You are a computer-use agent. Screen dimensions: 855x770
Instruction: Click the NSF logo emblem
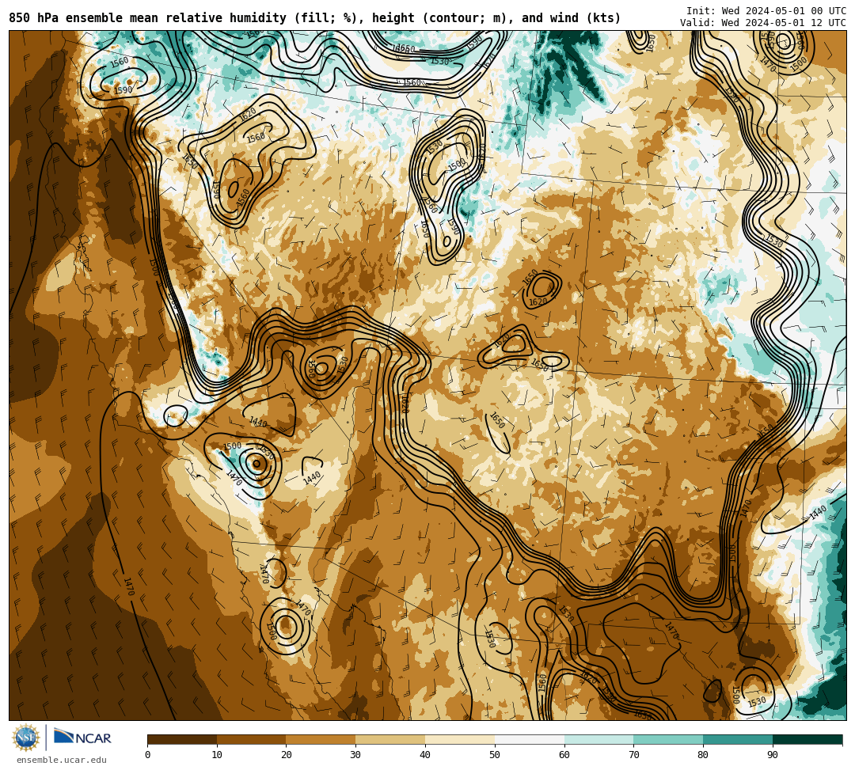pyautogui.click(x=26, y=738)
